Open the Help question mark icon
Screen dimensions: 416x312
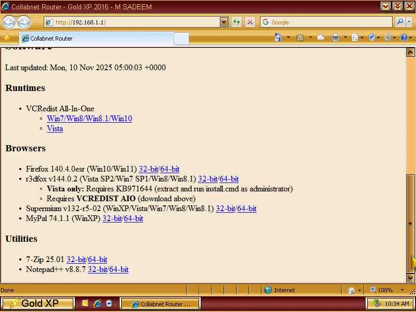tap(404, 37)
